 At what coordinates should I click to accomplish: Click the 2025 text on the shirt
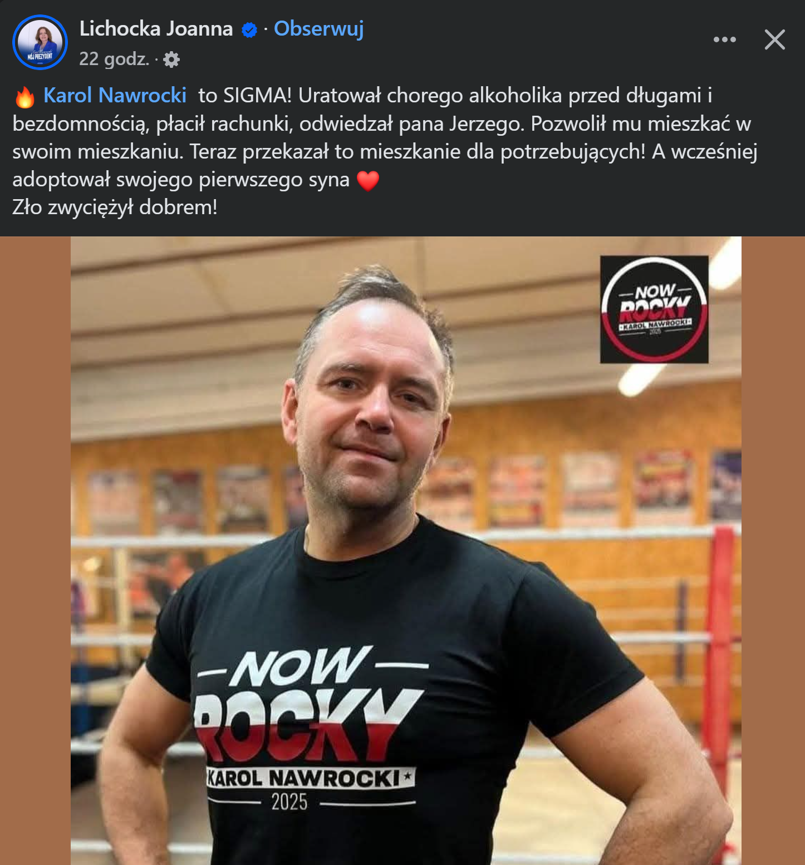point(289,802)
